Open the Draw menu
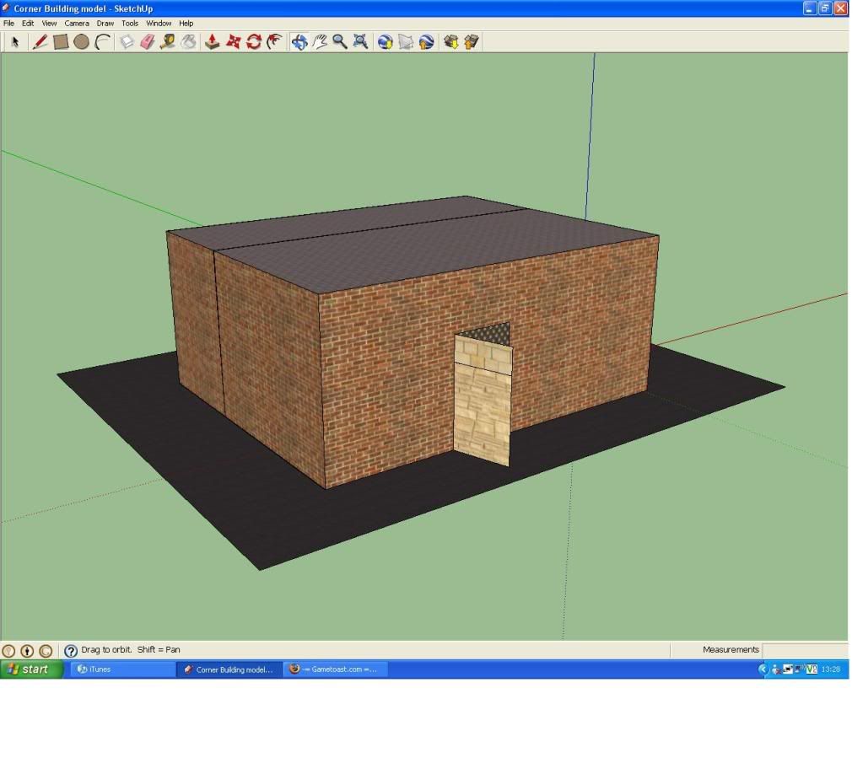The width and height of the screenshot is (863, 758). pos(105,23)
